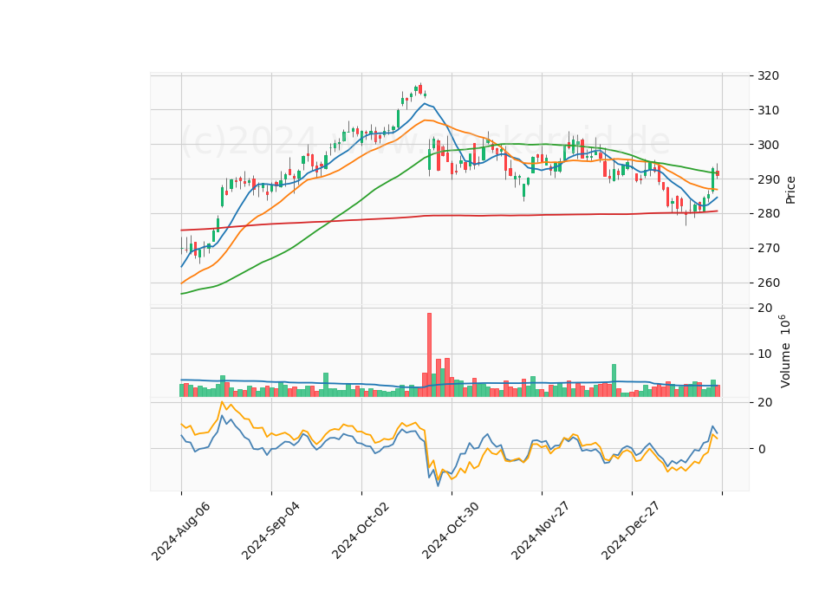This screenshot has width=832, height=598.
Task: Click the 2024-Oct-02 date label
Action: 361,530
